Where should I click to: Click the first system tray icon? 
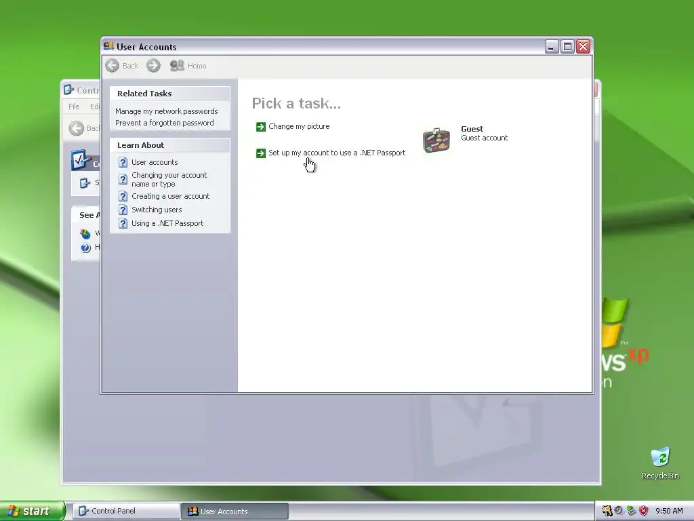click(x=607, y=511)
